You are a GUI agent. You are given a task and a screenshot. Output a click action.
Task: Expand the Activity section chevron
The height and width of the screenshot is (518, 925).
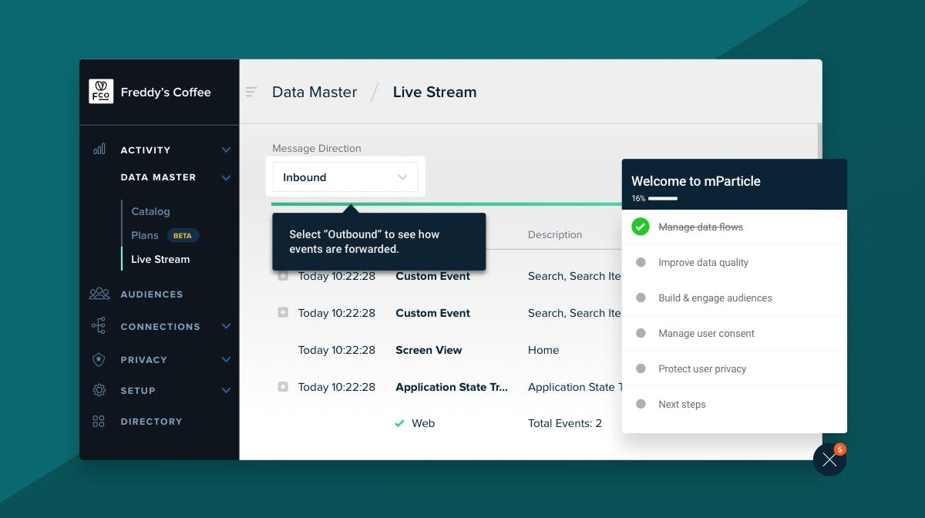pos(226,150)
